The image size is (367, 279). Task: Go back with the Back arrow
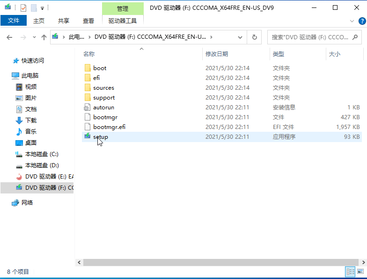[9, 37]
